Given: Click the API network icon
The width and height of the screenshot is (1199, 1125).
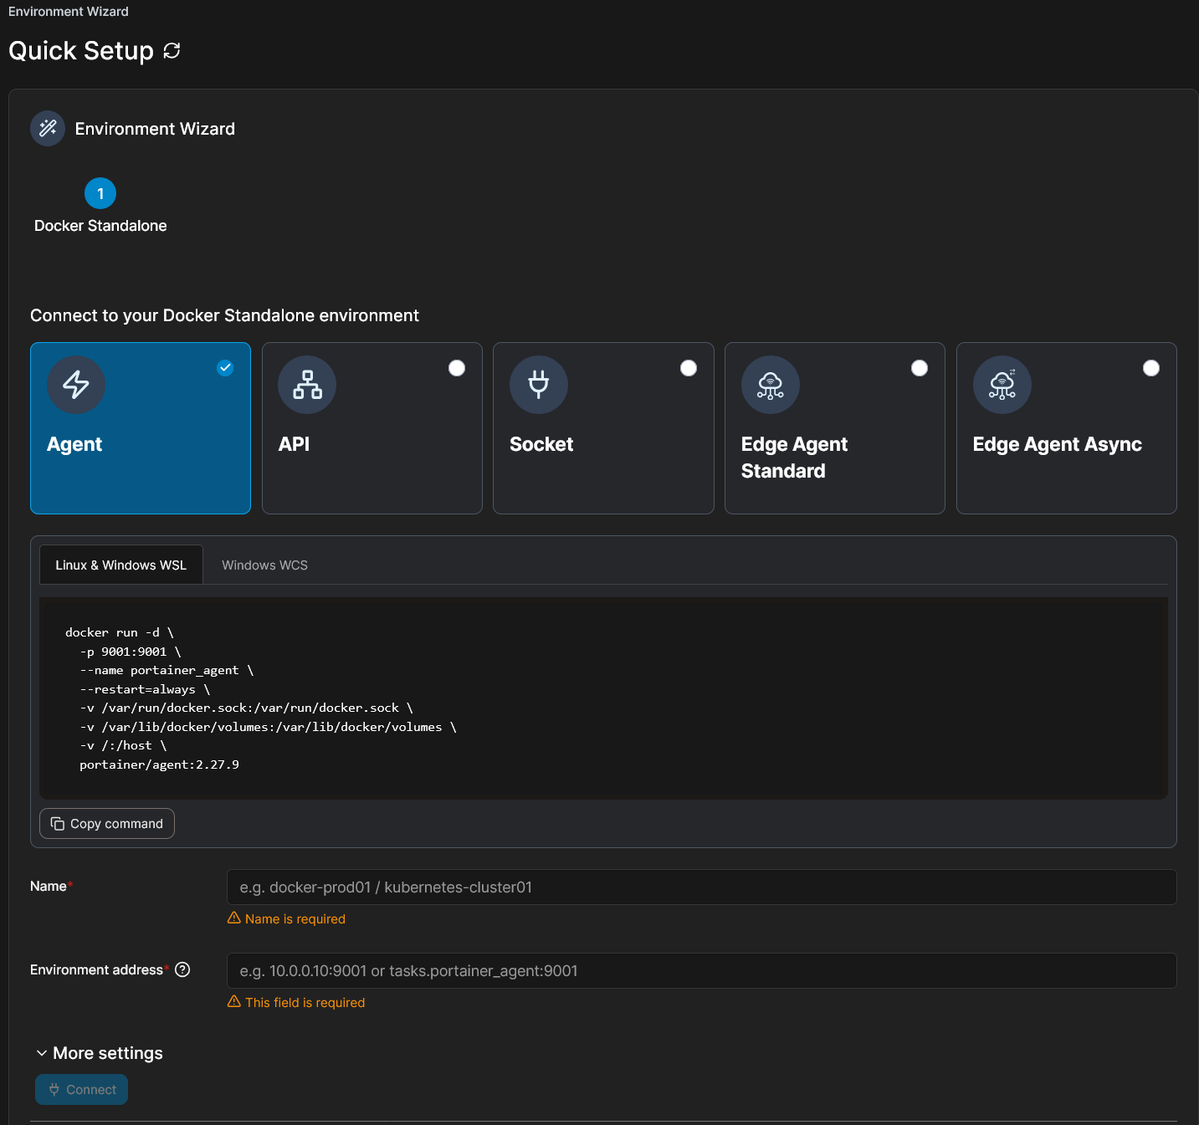Looking at the screenshot, I should coord(307,385).
